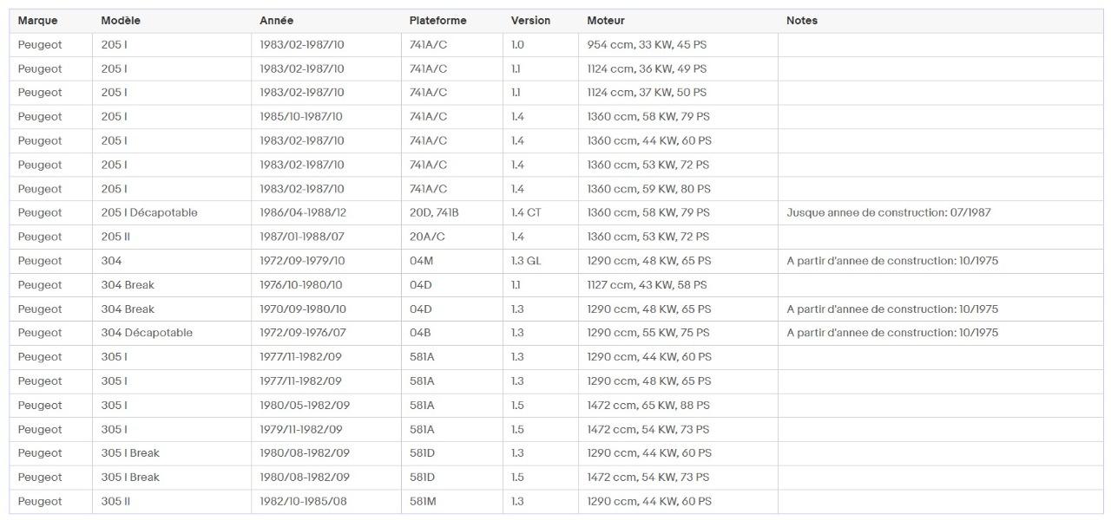Click the 1.3 GL version cell
Screen dimensions: 1111x520
tap(525, 261)
